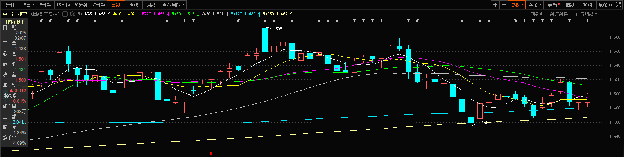Click the zoom in plus icon
The image size is (624, 157).
click(495, 5)
